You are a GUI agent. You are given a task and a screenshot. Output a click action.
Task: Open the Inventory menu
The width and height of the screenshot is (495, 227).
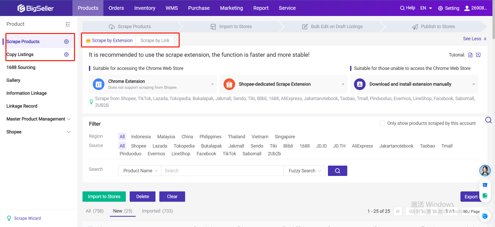145,8
